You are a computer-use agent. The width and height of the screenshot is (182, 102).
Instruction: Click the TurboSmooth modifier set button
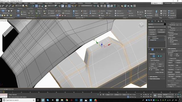pyautogui.click(x=161, y=32)
